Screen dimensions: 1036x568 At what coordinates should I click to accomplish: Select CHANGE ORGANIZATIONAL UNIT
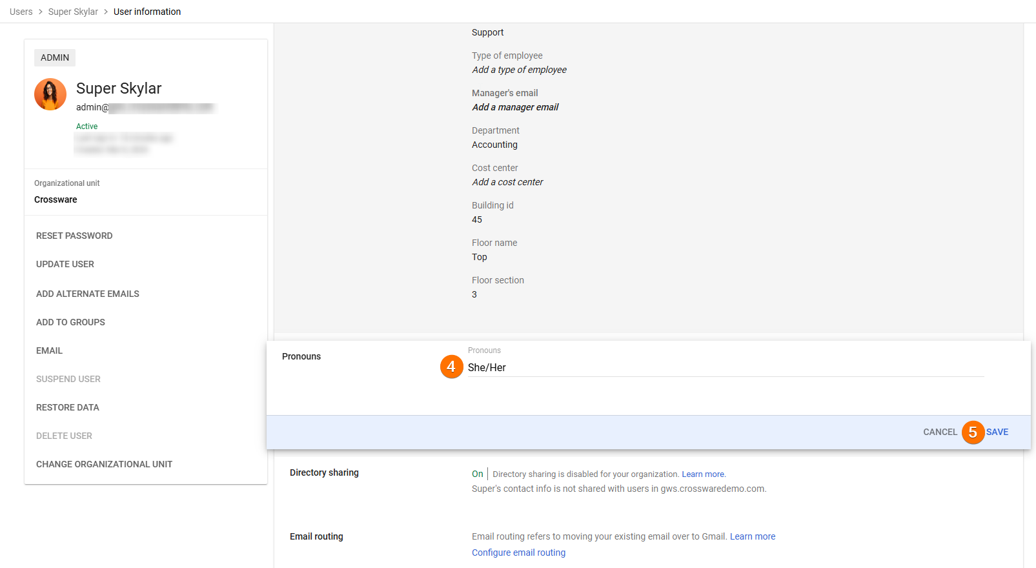104,464
